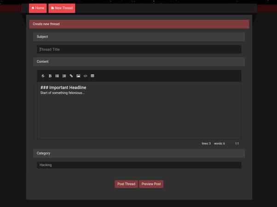Image resolution: width=277 pixels, height=207 pixels.
Task: Apply strikethrough formatting from editor toolbar
Action: (43, 76)
